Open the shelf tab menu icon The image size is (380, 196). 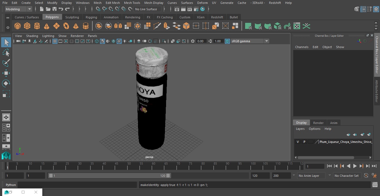pos(8,18)
